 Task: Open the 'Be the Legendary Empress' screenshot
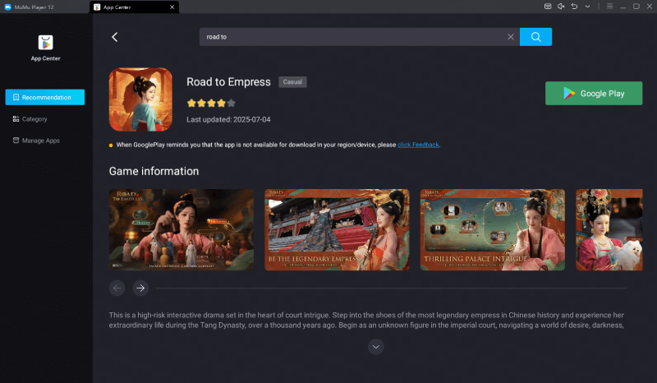click(337, 229)
